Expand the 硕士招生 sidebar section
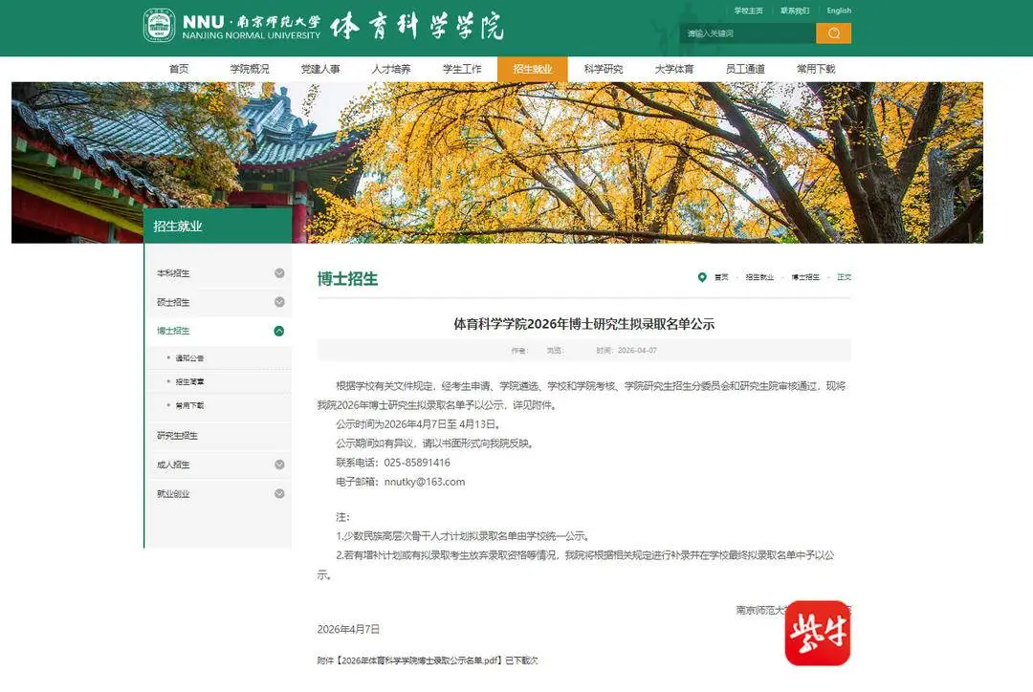1033x692 pixels. [x=278, y=301]
